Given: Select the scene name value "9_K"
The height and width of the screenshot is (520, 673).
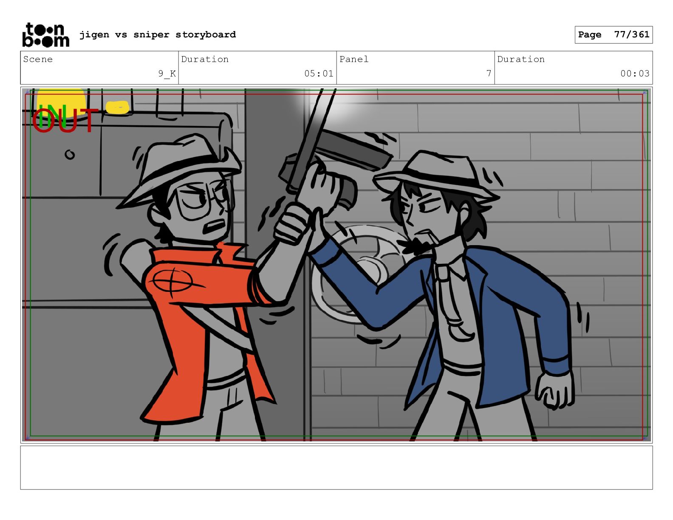Looking at the screenshot, I should 167,73.
